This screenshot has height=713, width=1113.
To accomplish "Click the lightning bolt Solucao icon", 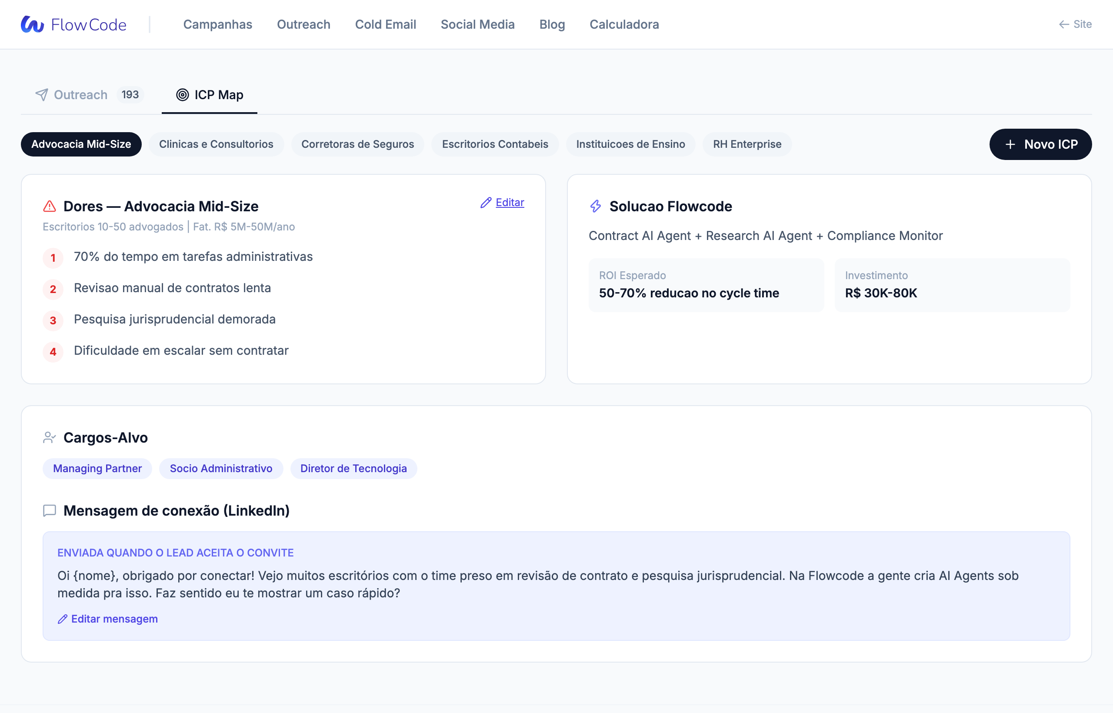I will [595, 206].
